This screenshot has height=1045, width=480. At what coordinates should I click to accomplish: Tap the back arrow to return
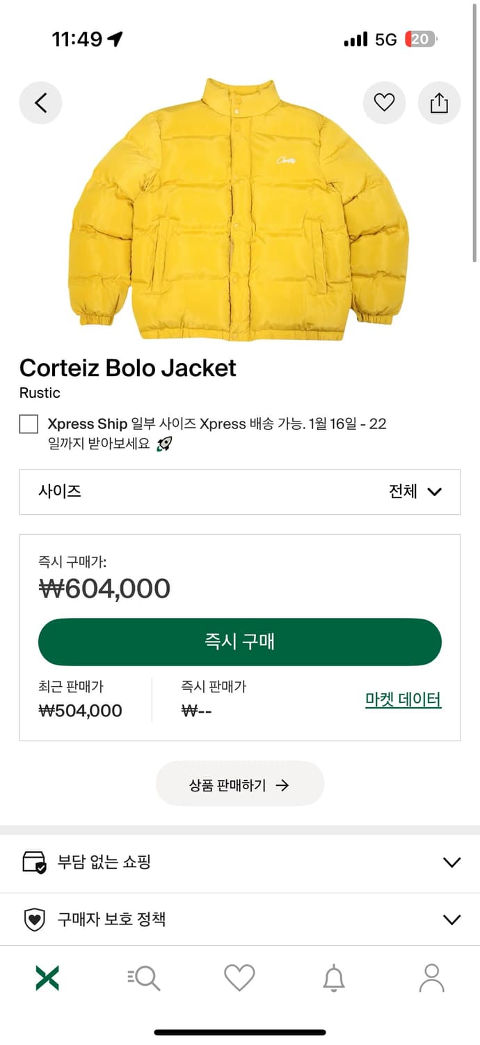click(x=40, y=102)
